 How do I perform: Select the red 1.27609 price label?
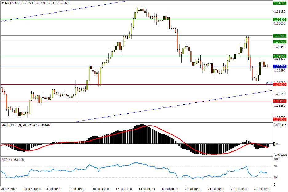[280, 85]
